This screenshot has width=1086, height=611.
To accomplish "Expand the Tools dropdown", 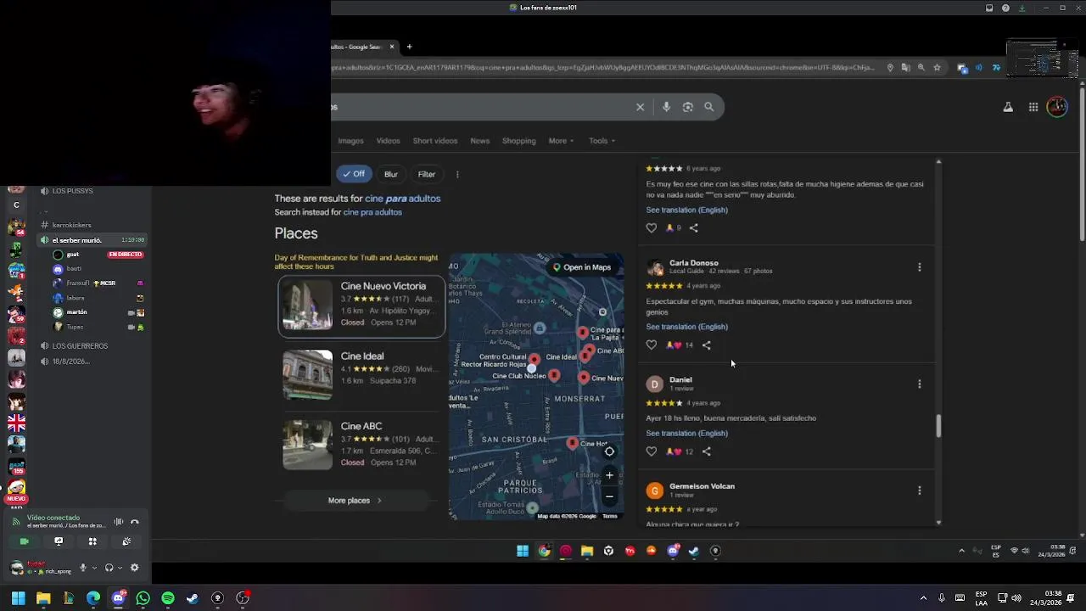I will (602, 141).
